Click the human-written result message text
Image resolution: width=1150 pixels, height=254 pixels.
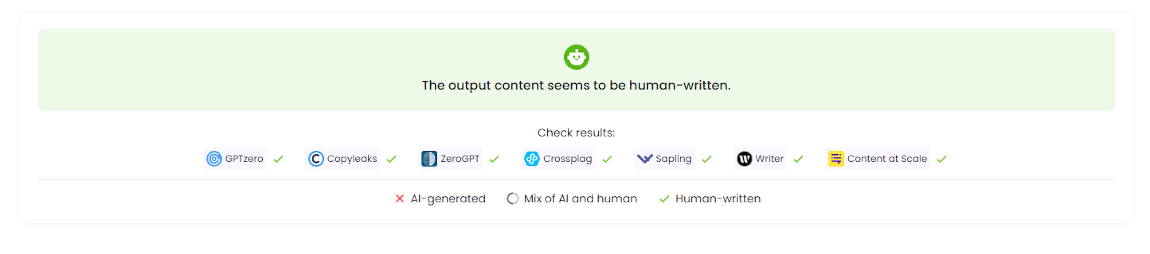click(576, 85)
